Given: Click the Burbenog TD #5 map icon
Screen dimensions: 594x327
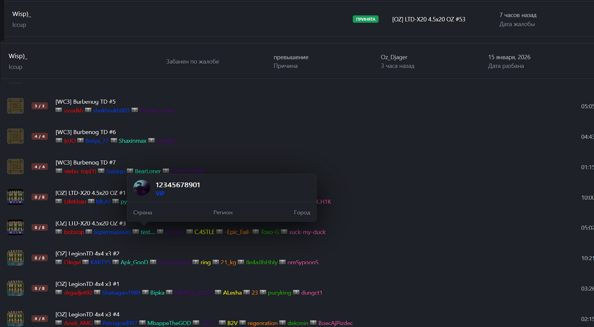Looking at the screenshot, I should point(15,106).
